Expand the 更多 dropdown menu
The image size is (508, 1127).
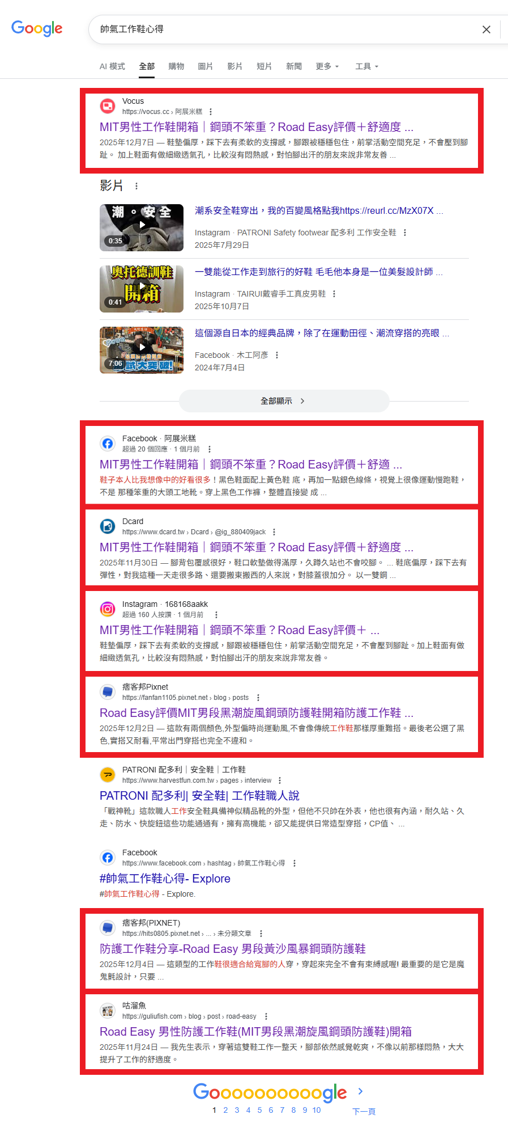[327, 66]
